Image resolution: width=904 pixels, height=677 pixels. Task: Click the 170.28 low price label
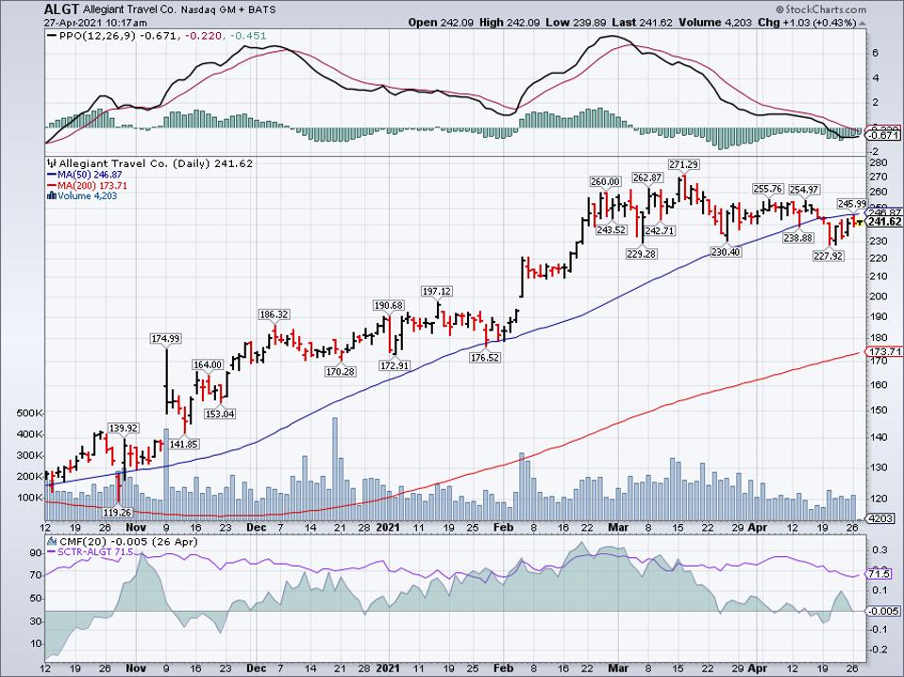[340, 371]
